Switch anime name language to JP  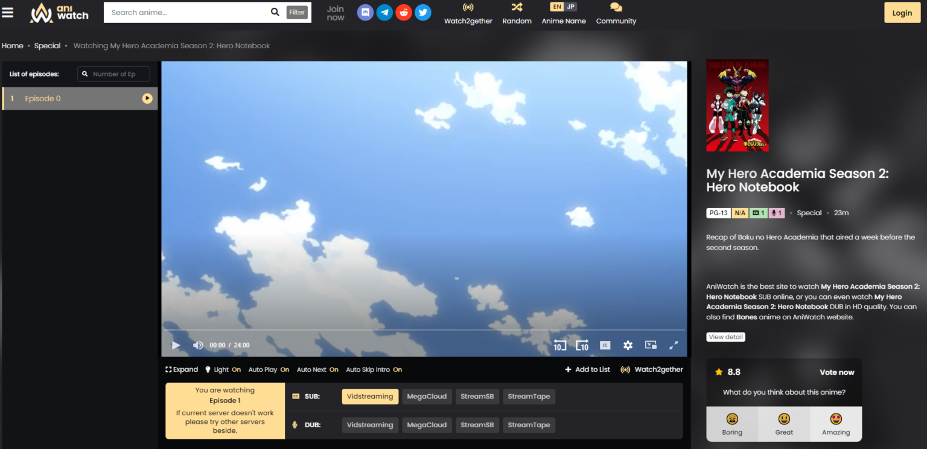point(570,6)
